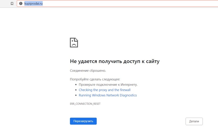
Task: Click the blue Перезагрузить button
Action: [x=83, y=121]
